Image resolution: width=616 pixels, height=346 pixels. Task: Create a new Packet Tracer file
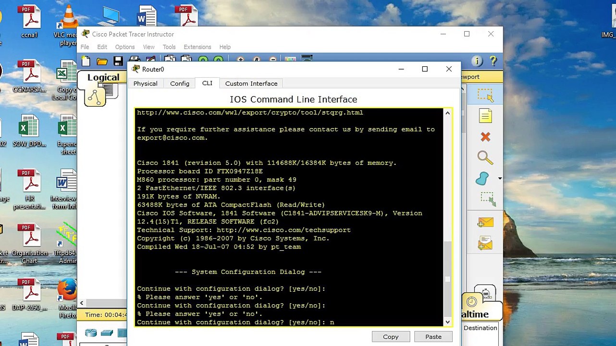(86, 61)
